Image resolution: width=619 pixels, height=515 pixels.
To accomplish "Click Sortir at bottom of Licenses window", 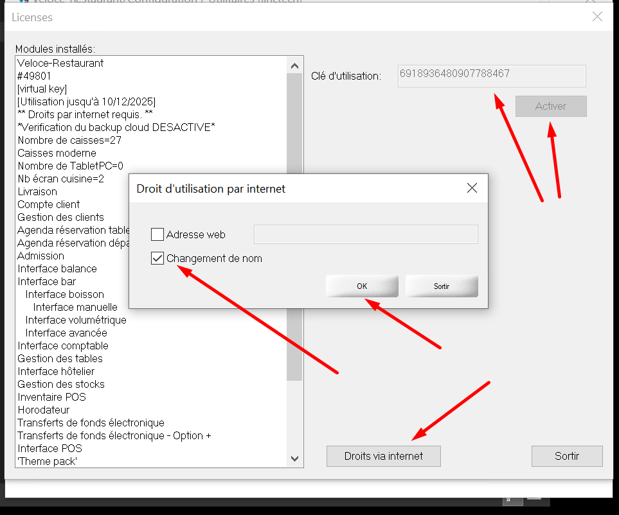I will coord(567,456).
